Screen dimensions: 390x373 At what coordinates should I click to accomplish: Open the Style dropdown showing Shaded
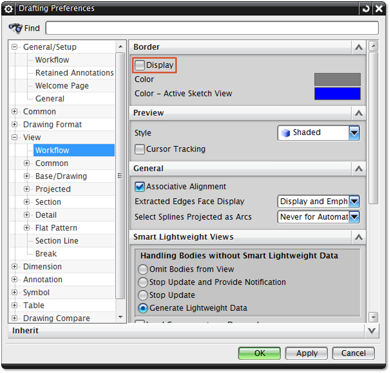pyautogui.click(x=354, y=133)
